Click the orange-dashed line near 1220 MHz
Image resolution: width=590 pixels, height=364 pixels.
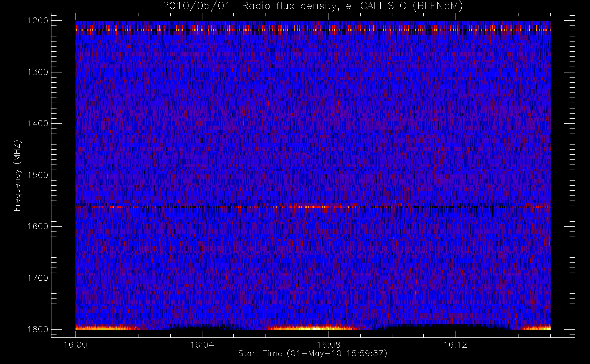[313, 30]
